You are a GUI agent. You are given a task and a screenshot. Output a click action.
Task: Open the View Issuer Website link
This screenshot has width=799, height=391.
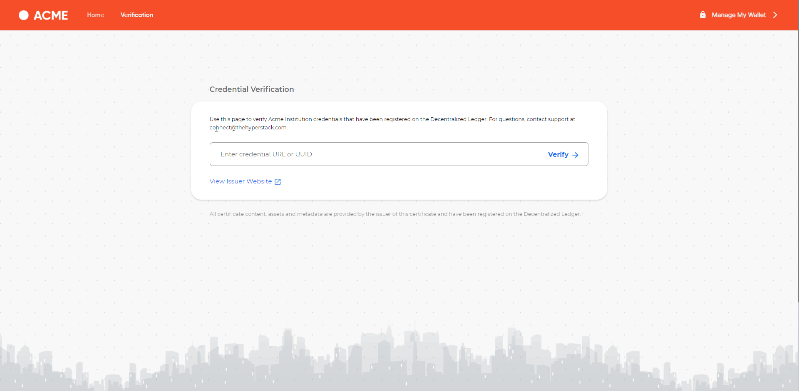[241, 181]
